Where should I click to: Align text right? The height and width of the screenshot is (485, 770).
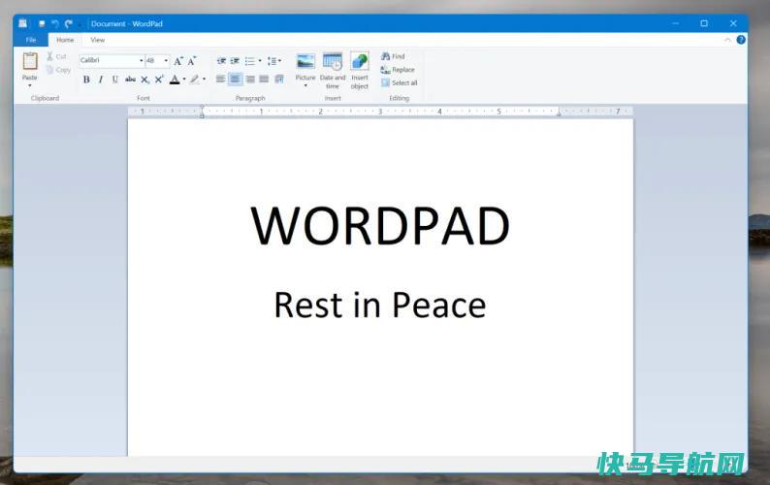[250, 80]
